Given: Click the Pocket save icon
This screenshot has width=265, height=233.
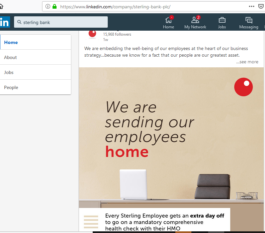Looking at the screenshot, I should [x=261, y=6].
